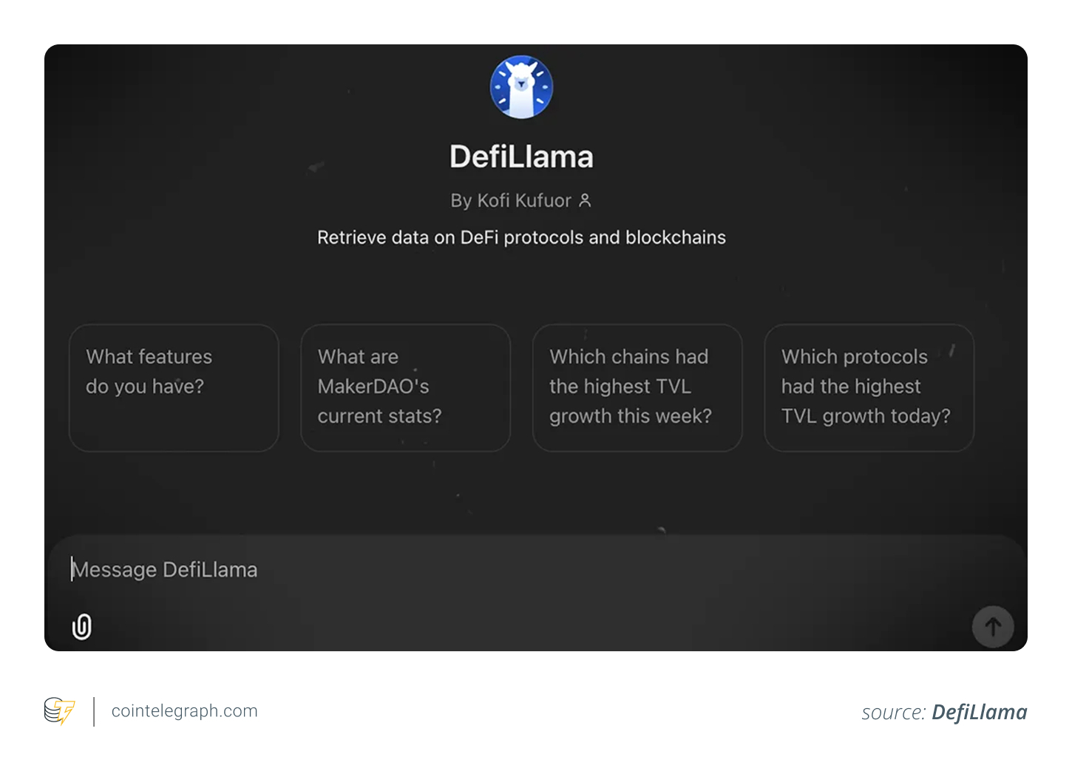Open the "By Kofi Kufuor" author link
Image resolution: width=1072 pixels, height=771 pixels.
pyautogui.click(x=511, y=200)
